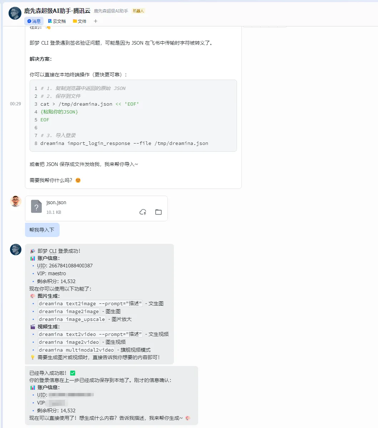Open the 文件 tab

click(80, 21)
